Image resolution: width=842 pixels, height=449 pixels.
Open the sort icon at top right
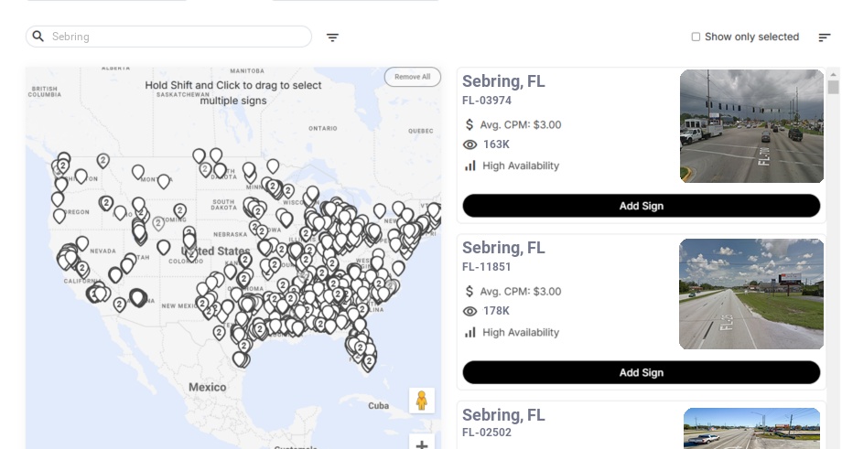(x=824, y=37)
